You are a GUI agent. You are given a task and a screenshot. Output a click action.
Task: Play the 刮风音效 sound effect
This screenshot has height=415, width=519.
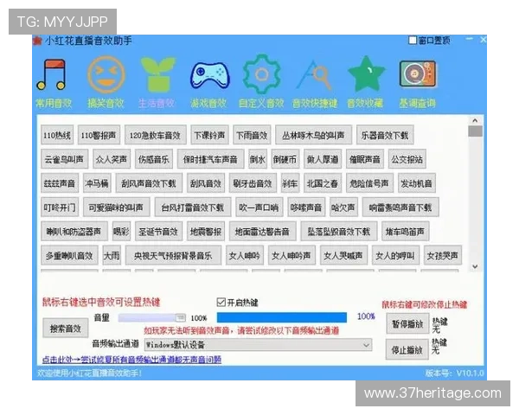(206, 183)
